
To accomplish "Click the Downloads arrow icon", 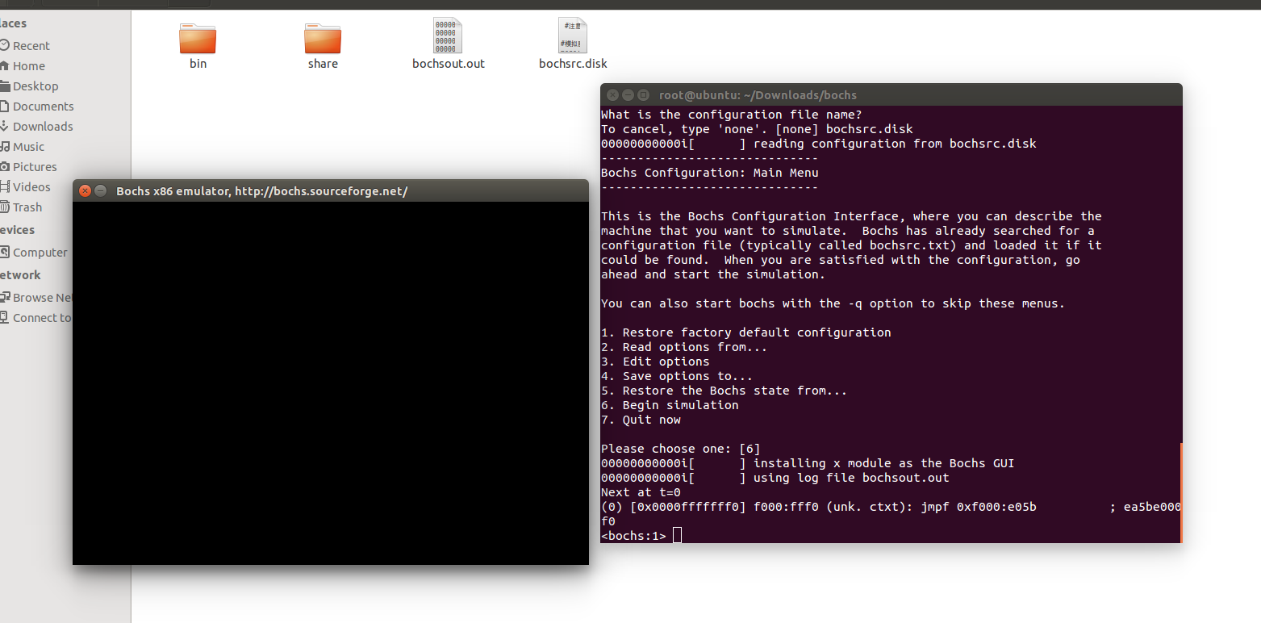I will click(x=4, y=127).
